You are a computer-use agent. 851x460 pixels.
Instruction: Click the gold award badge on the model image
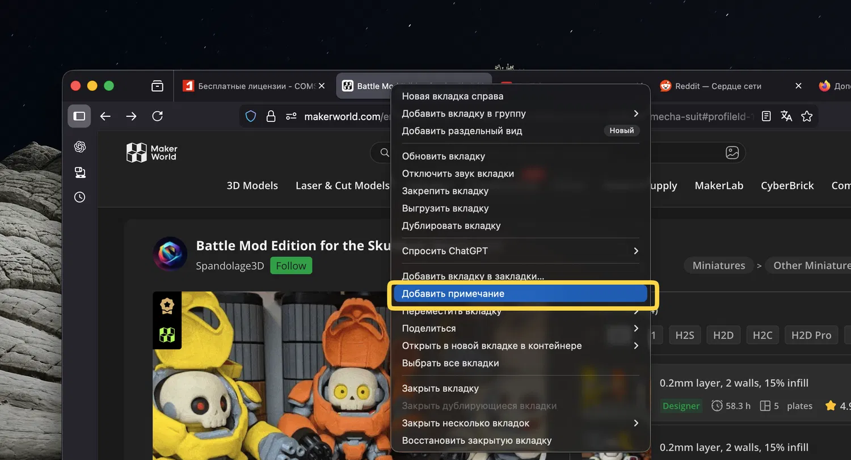click(167, 306)
